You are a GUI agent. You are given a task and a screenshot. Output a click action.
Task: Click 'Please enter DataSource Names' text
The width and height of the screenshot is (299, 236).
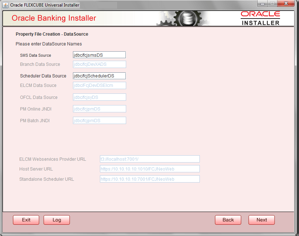point(48,44)
